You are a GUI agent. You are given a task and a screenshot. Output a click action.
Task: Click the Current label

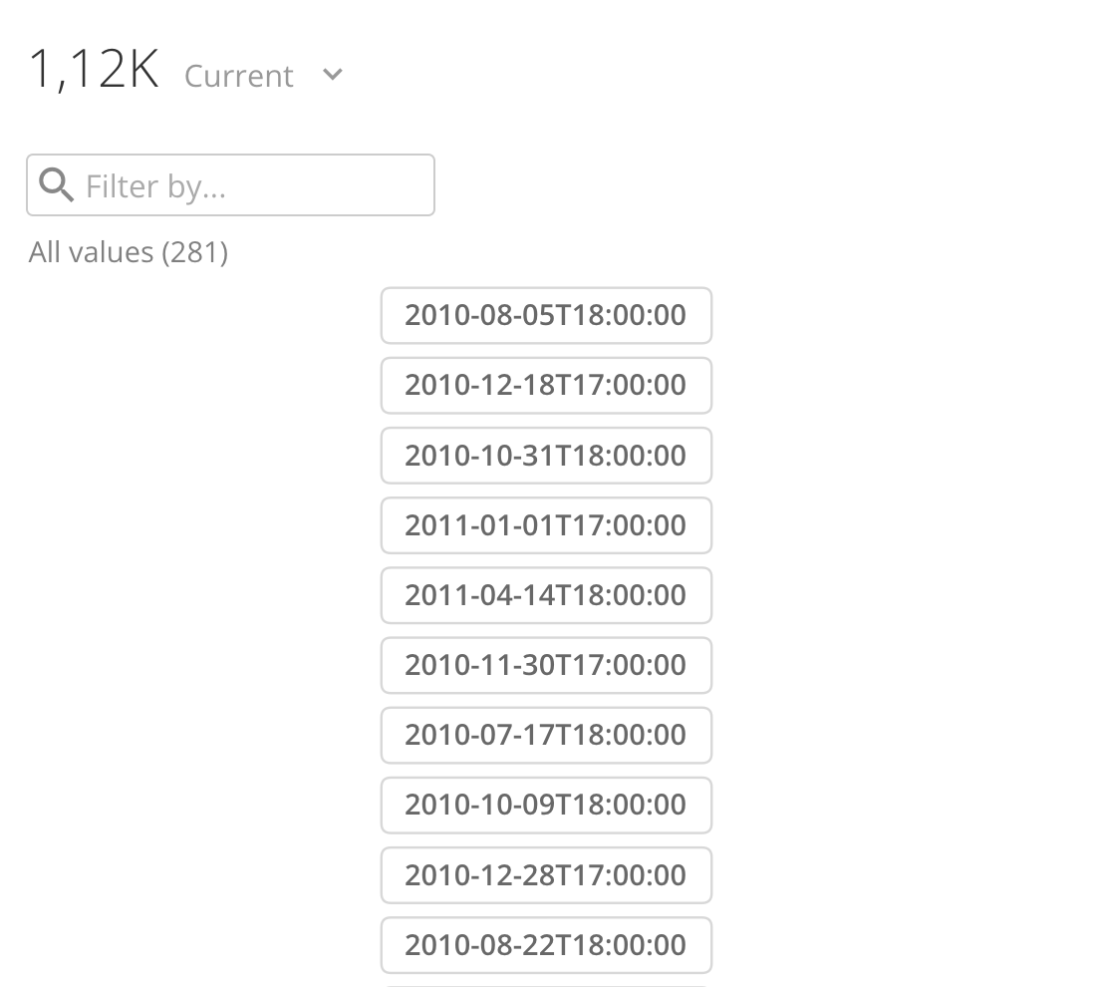[x=238, y=75]
